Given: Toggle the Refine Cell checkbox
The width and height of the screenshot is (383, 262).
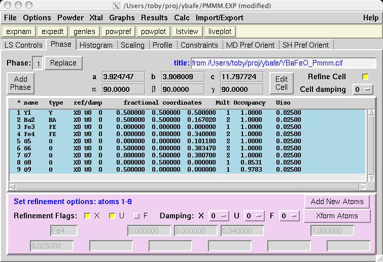Looking at the screenshot, I should pyautogui.click(x=365, y=77).
